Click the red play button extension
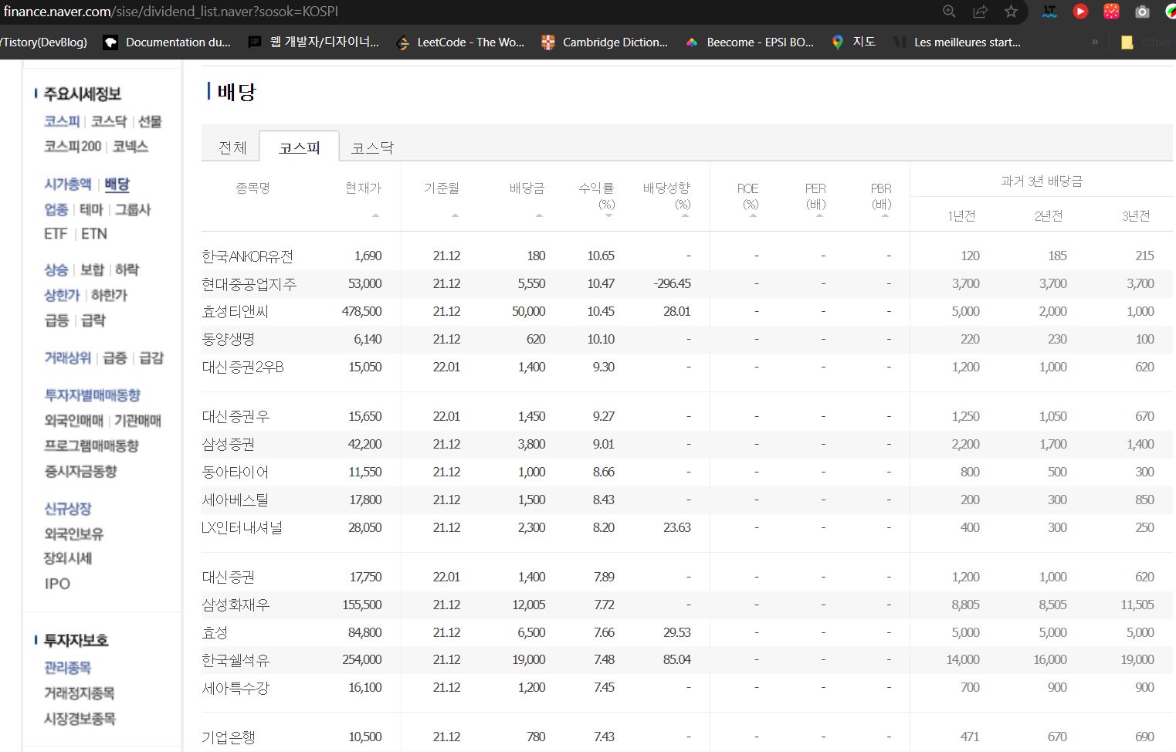This screenshot has width=1176, height=752. click(x=1080, y=12)
